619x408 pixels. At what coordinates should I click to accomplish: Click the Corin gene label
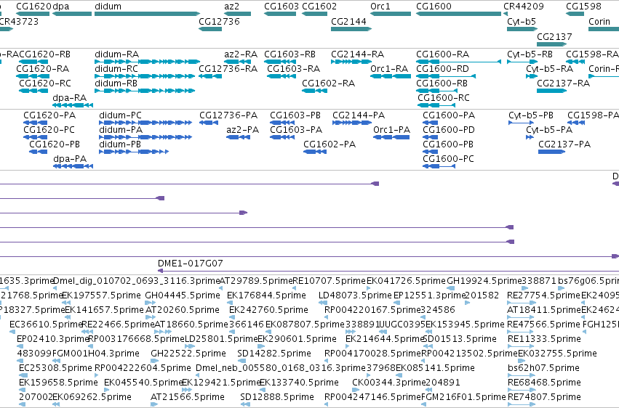(599, 22)
